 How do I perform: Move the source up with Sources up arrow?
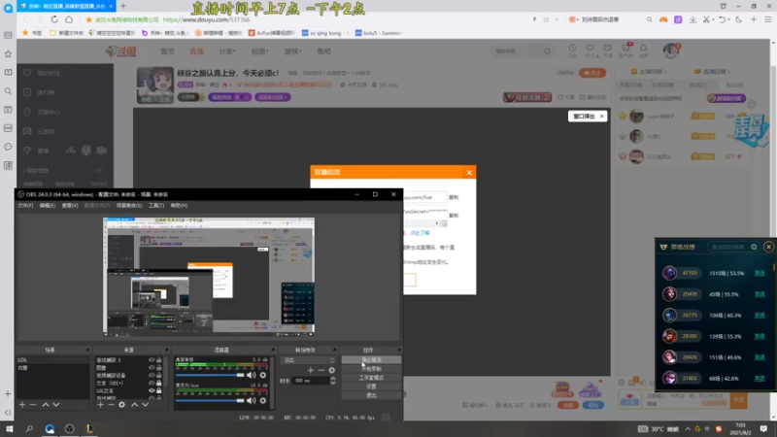[134, 405]
